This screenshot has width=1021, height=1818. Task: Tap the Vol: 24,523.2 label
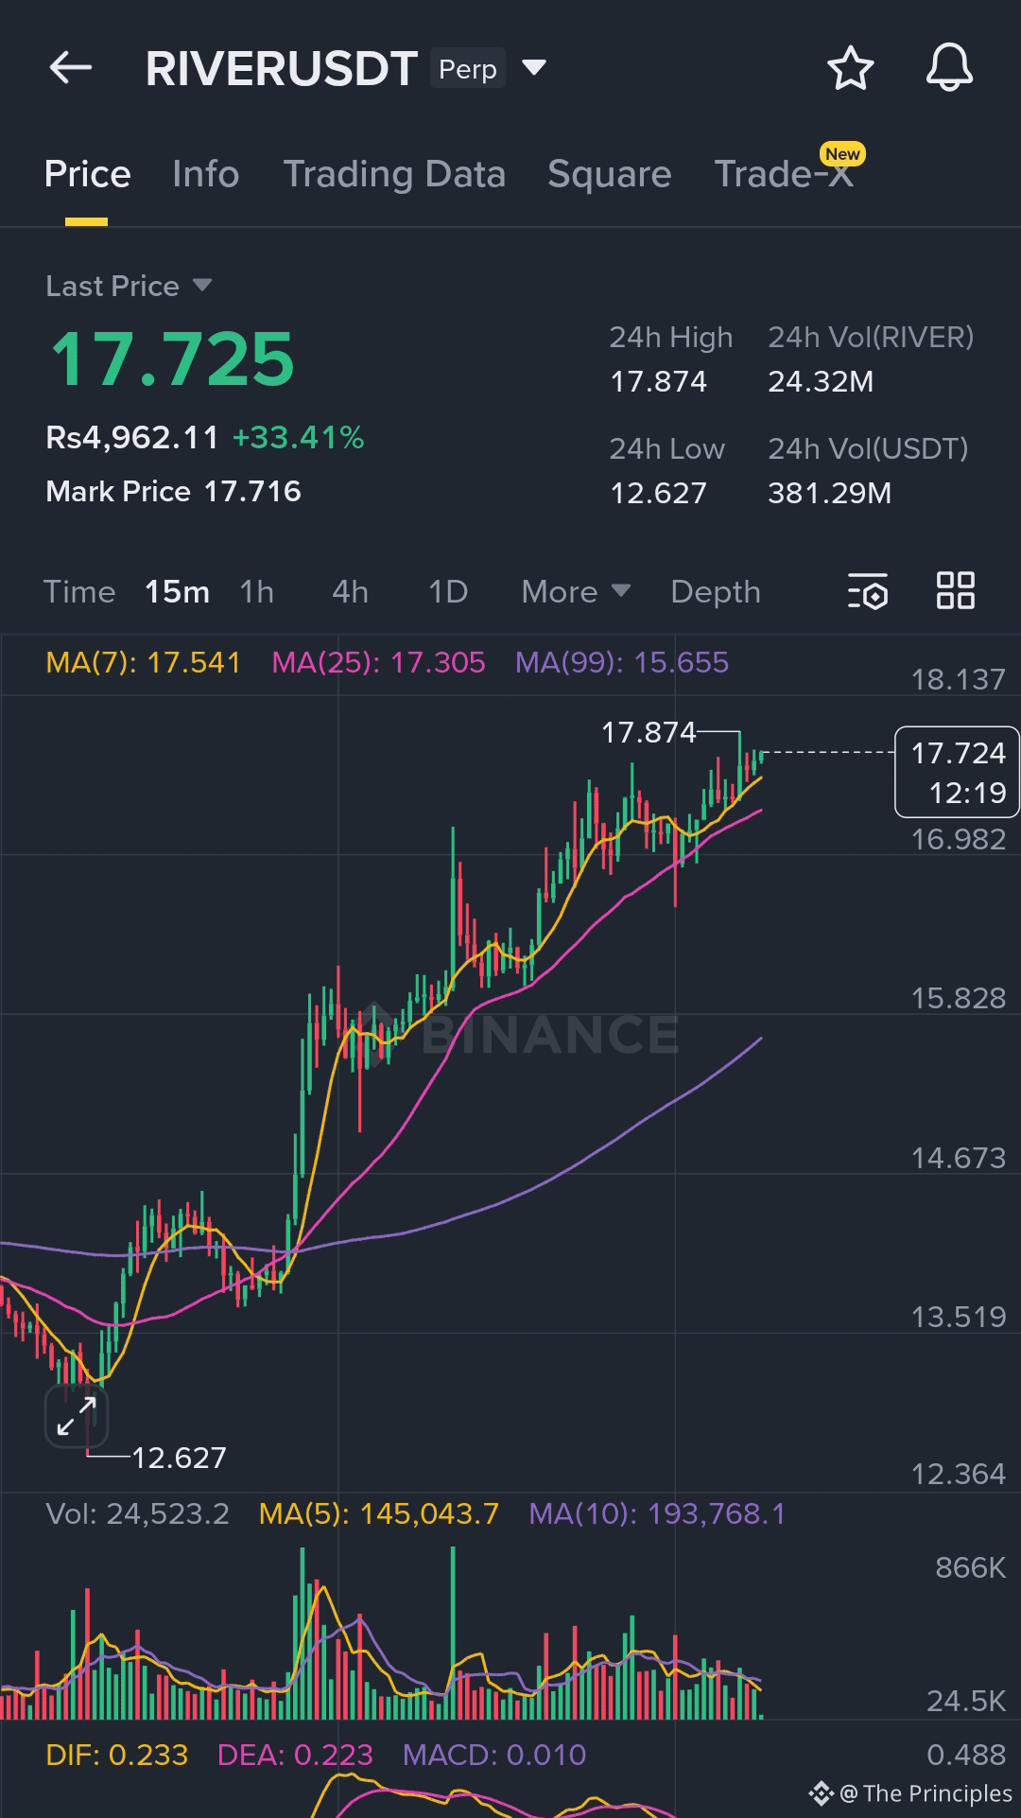pyautogui.click(x=137, y=1513)
